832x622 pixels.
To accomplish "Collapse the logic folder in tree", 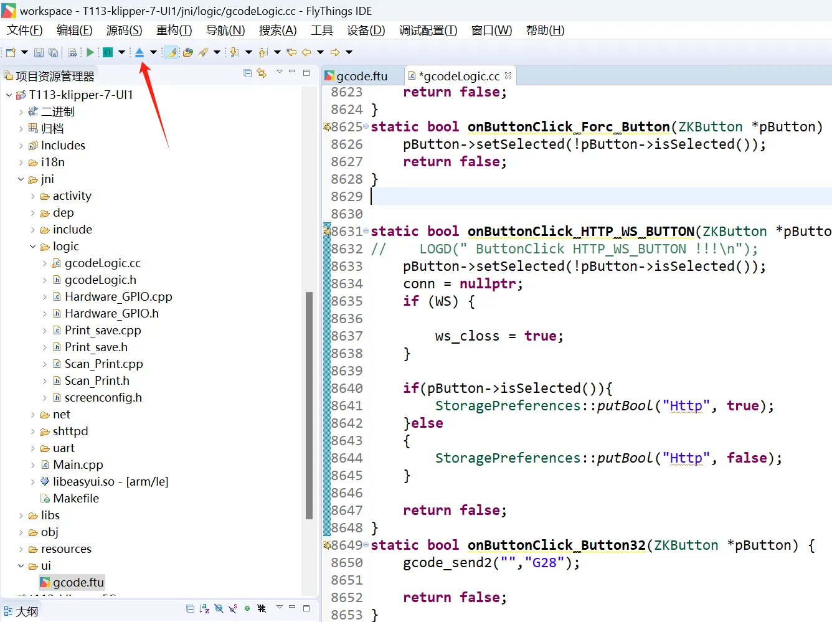I will click(x=33, y=247).
